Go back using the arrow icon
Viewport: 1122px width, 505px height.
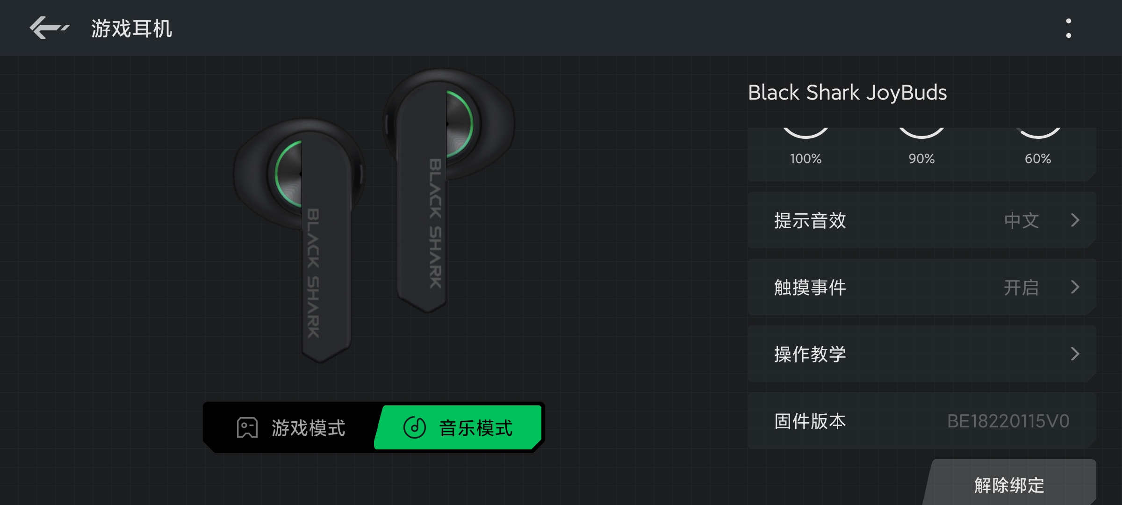[x=49, y=28]
